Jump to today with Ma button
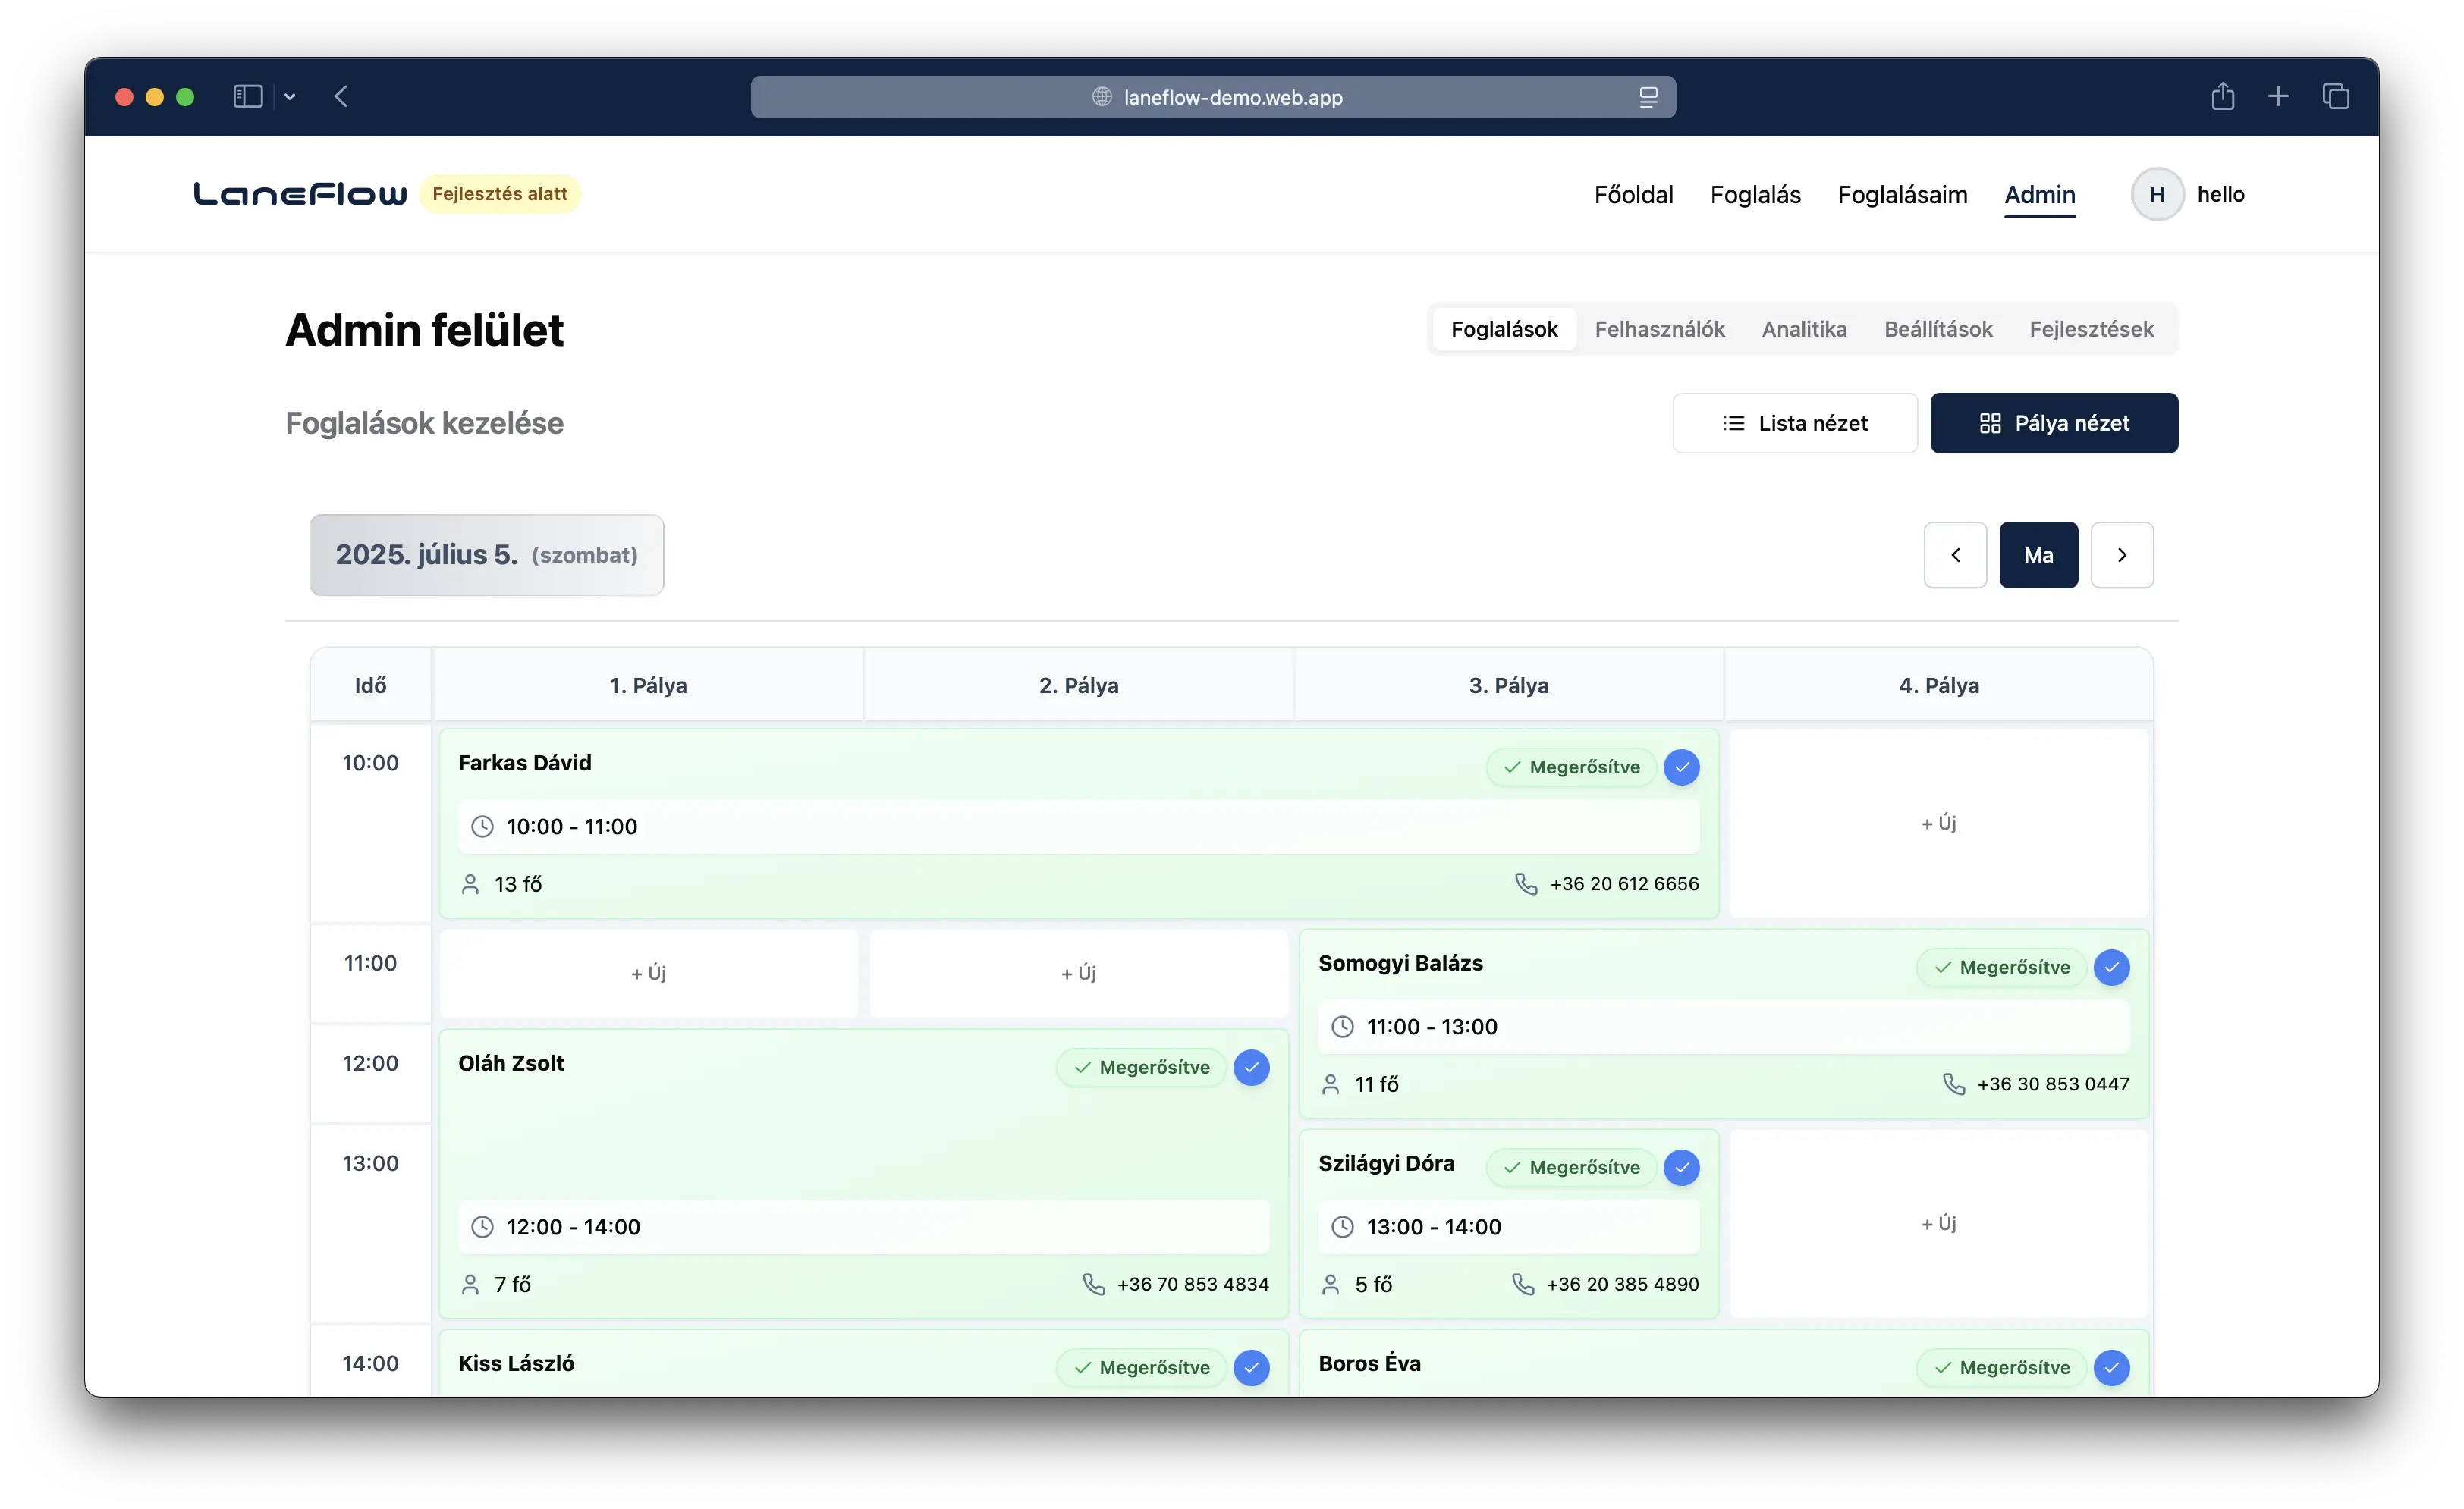Viewport: 2464px width, 1509px height. (2038, 554)
